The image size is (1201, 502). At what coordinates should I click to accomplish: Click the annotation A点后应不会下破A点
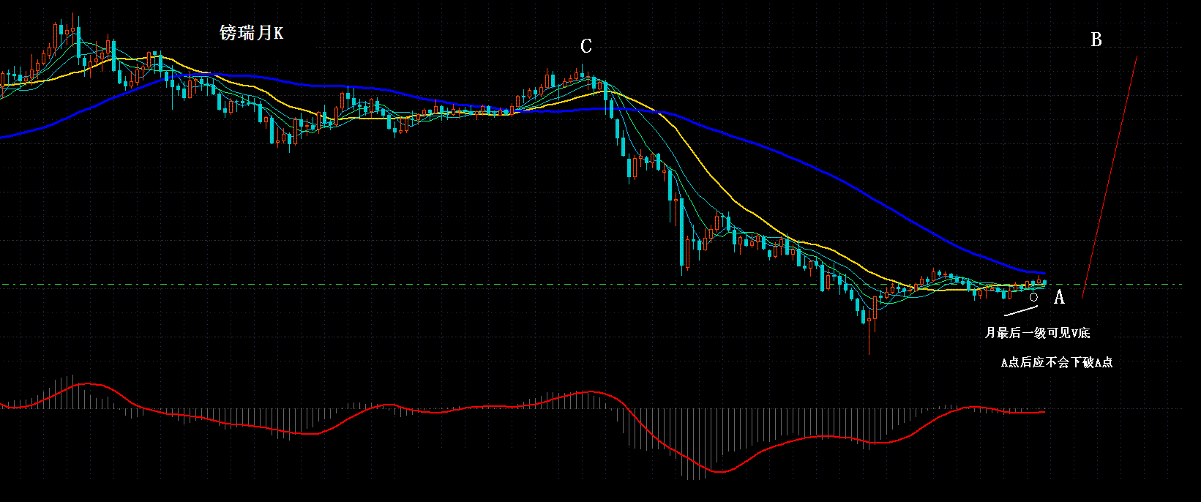tap(1057, 362)
